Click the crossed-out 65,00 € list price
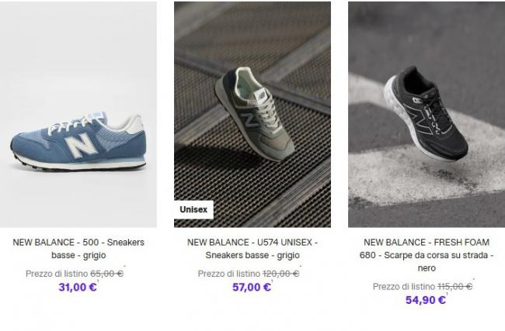Image resolution: width=505 pixels, height=331 pixels. click(x=106, y=274)
